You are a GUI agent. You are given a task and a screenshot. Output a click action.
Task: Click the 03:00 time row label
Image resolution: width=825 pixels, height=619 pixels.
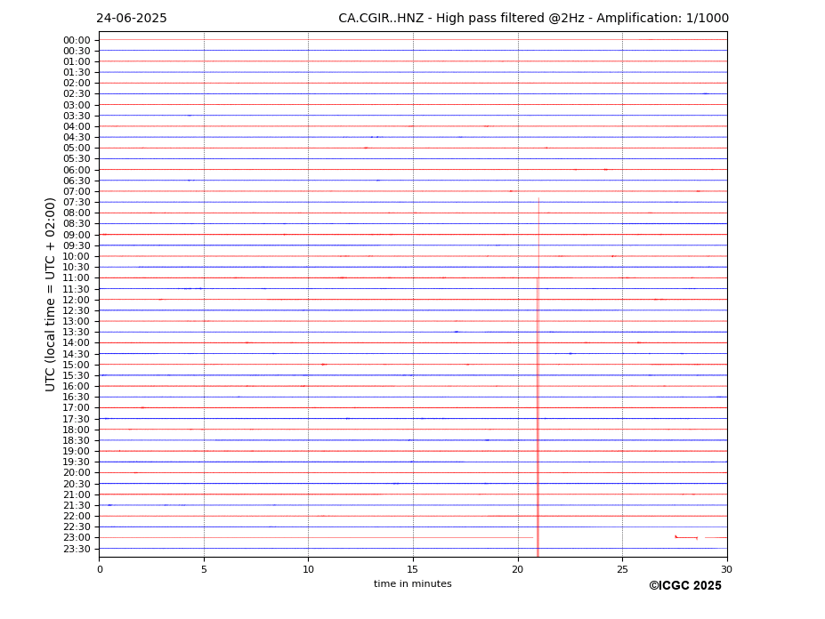pyautogui.click(x=77, y=105)
